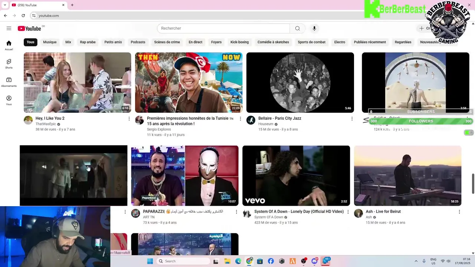This screenshot has width=475, height=267.
Task: Open the Sergio Explores channel avatar
Action: pyautogui.click(x=140, y=120)
